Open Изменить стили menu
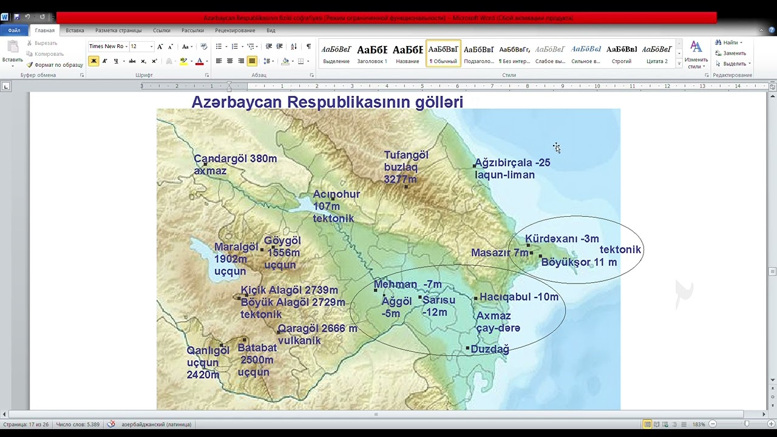The height and width of the screenshot is (437, 777). click(696, 55)
